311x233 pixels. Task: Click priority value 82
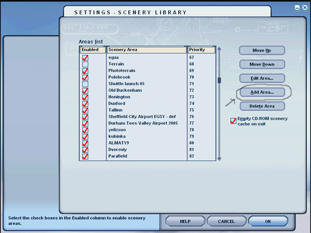pyautogui.click(x=192, y=156)
